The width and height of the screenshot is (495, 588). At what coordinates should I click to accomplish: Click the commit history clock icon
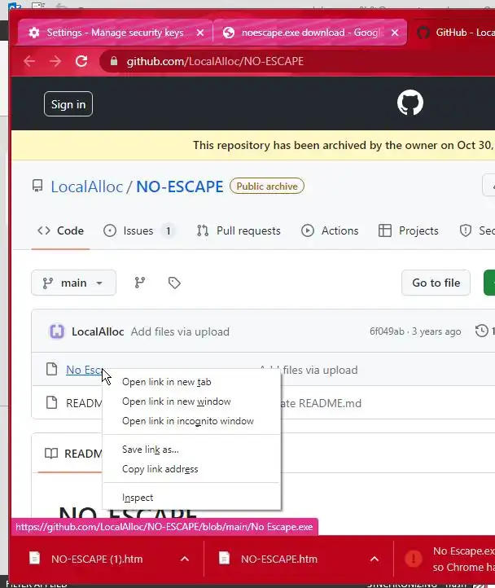(x=481, y=331)
